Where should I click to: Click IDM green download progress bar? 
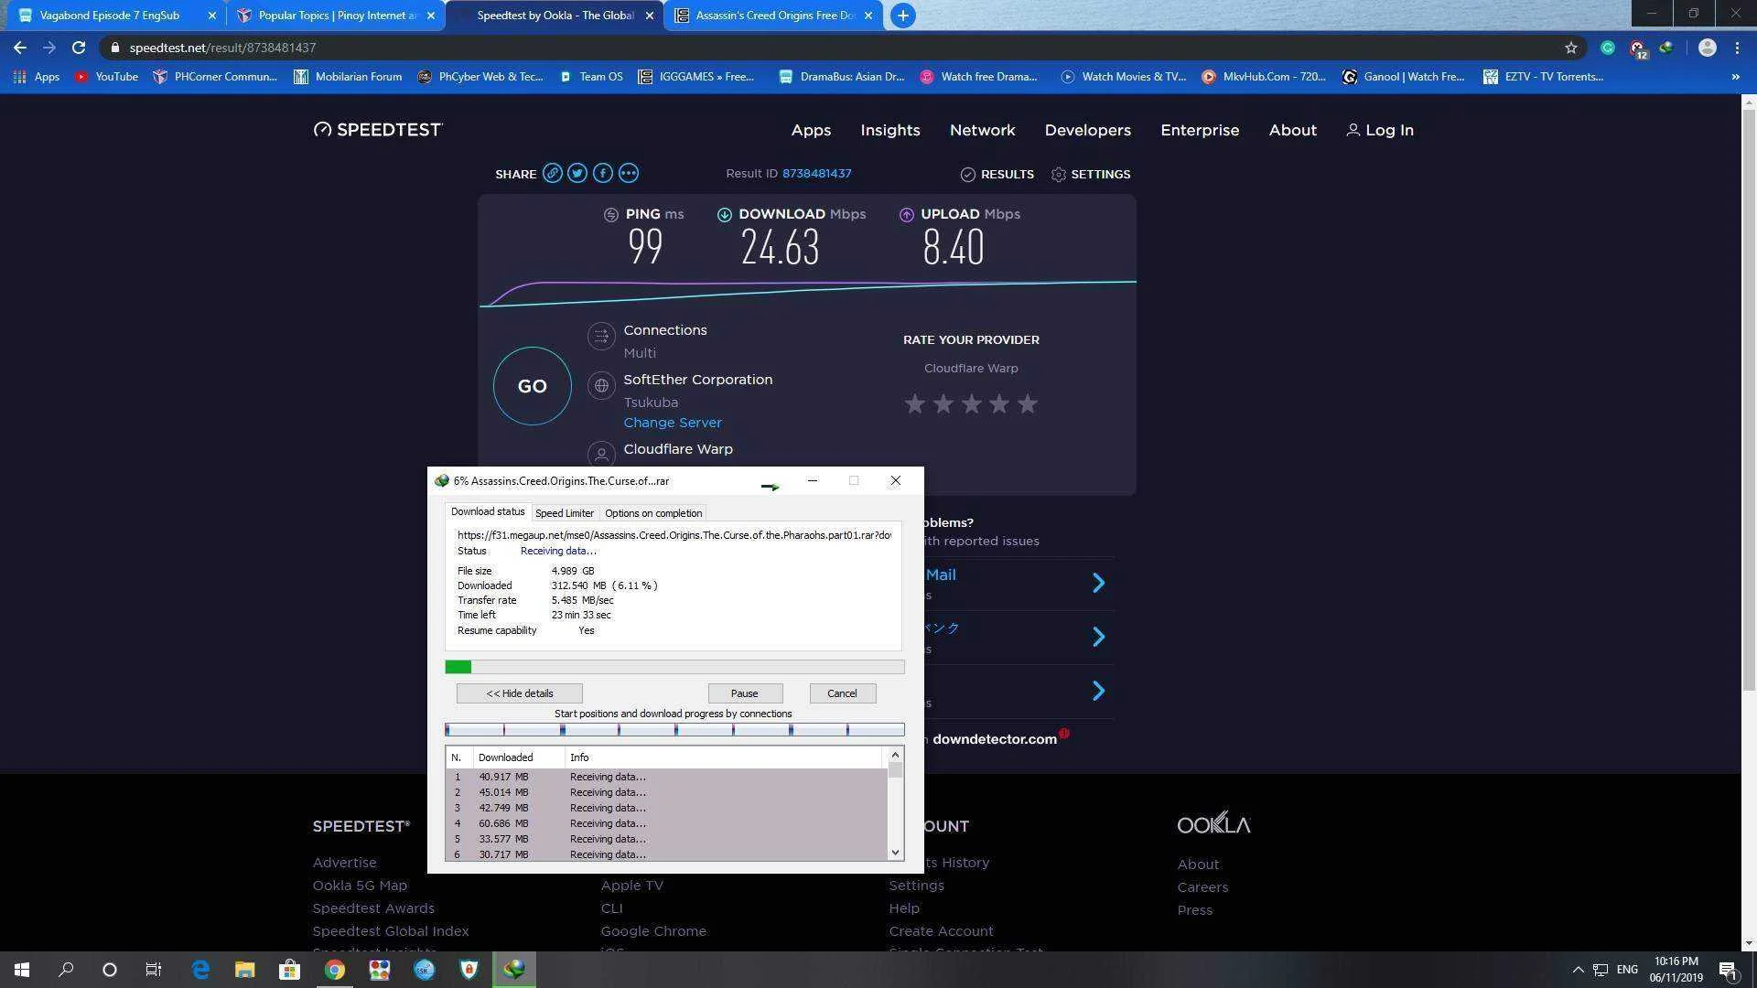(x=674, y=667)
